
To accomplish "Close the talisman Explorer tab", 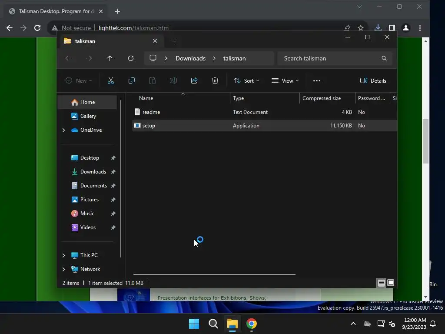I will (x=155, y=41).
